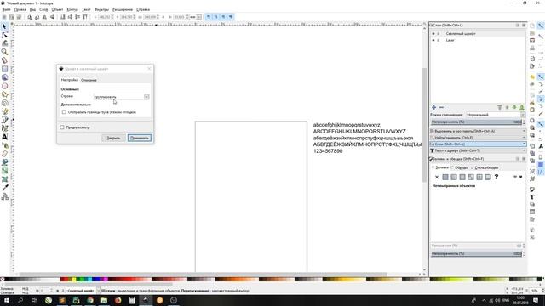Select the Ellipse tool
Viewport: 545px width, 306px height.
pyautogui.click(x=4, y=86)
